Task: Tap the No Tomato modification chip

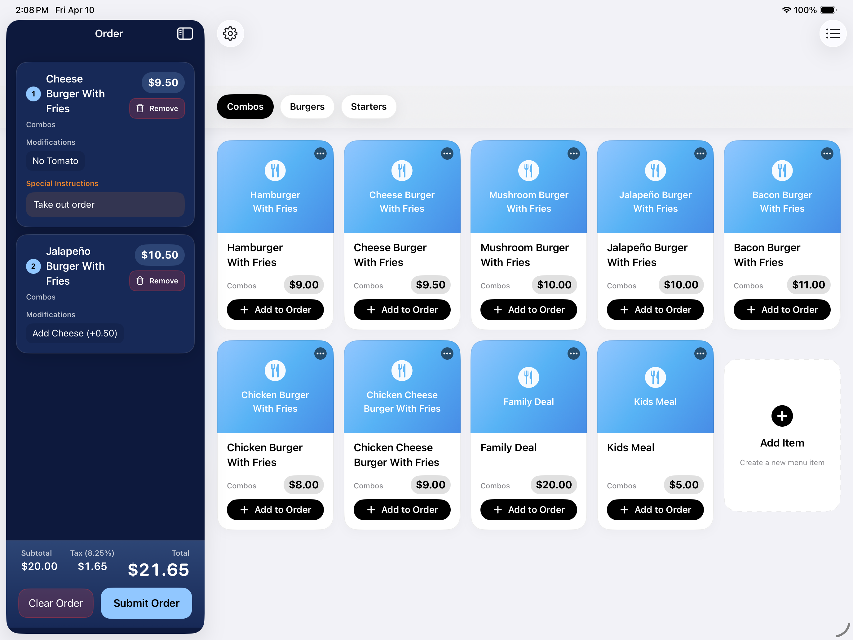Action: (55, 161)
